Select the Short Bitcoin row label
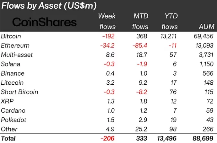 pyautogui.click(x=20, y=92)
